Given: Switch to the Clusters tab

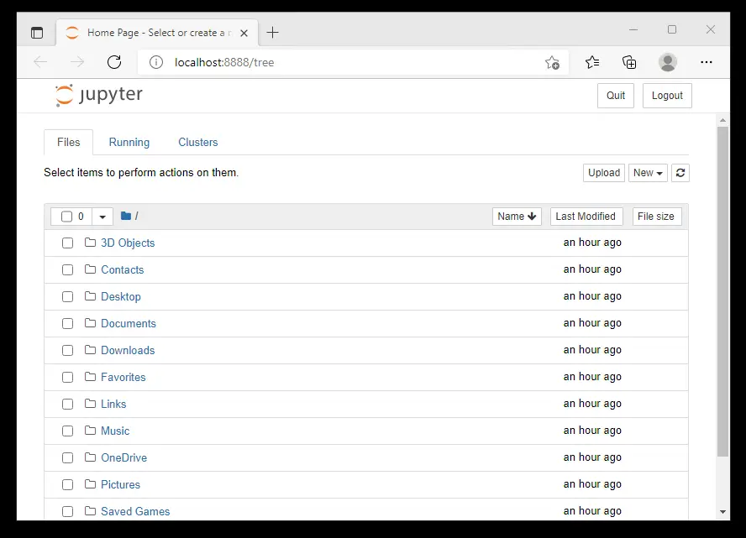Looking at the screenshot, I should click(x=198, y=143).
